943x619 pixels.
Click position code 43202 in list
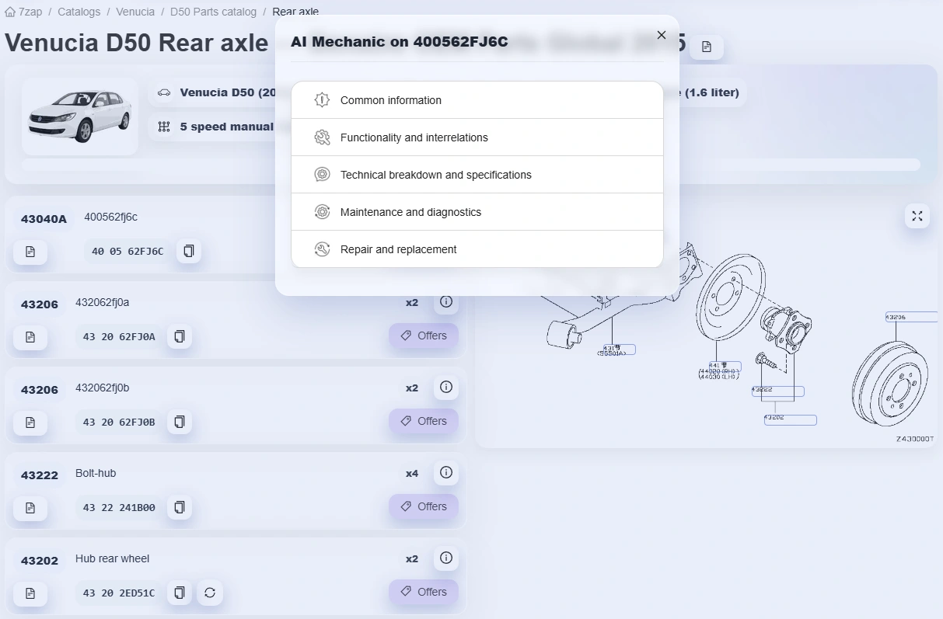pos(40,561)
